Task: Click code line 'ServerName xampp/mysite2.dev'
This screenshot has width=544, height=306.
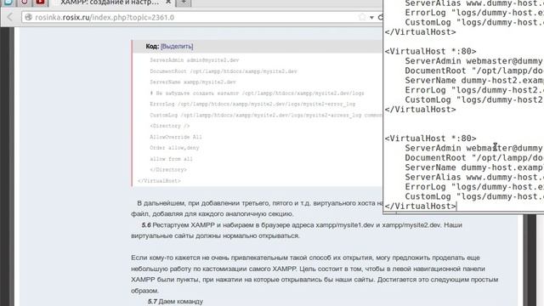Action: pyautogui.click(x=193, y=82)
